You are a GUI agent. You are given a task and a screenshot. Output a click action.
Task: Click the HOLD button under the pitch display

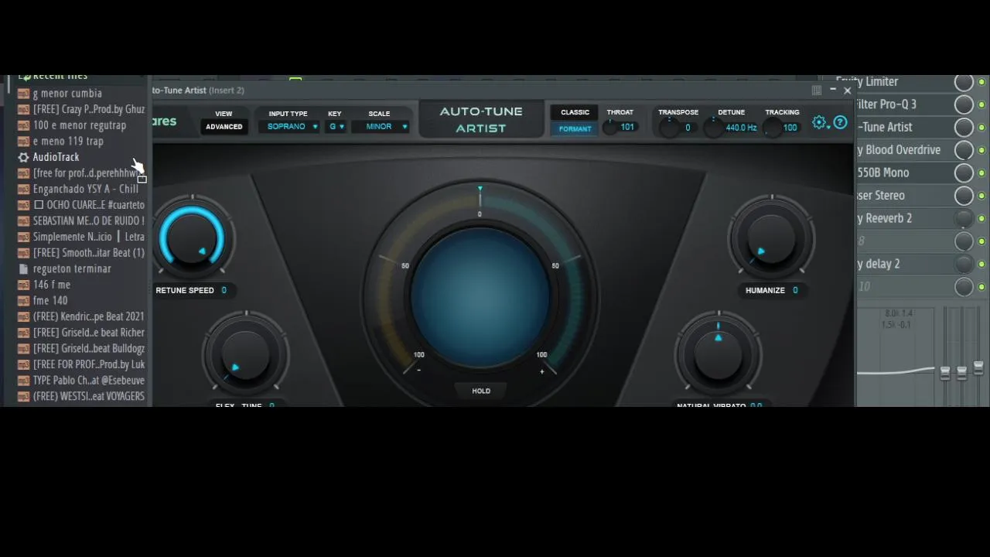click(481, 391)
